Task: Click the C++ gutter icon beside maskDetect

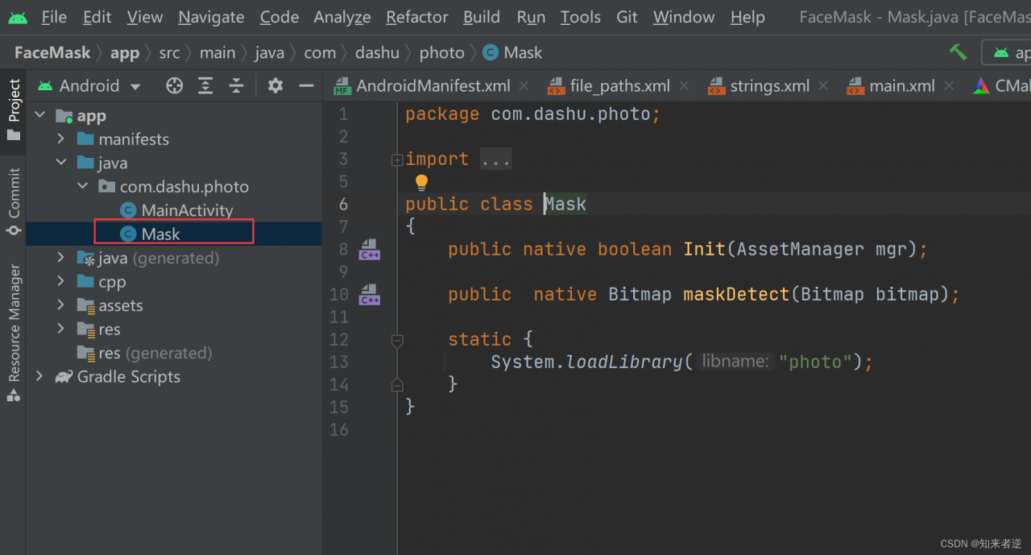Action: 370,294
